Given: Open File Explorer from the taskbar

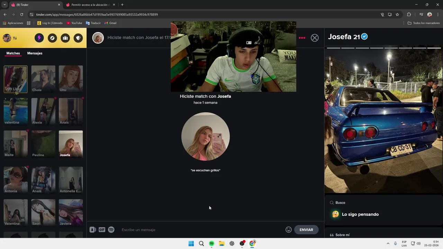Looking at the screenshot, I should click(x=221, y=243).
